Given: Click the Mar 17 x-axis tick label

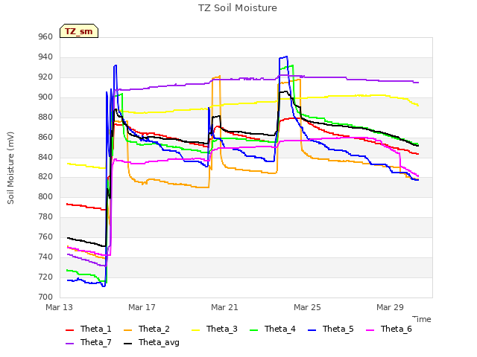Looking at the screenshot, I should click(142, 307).
